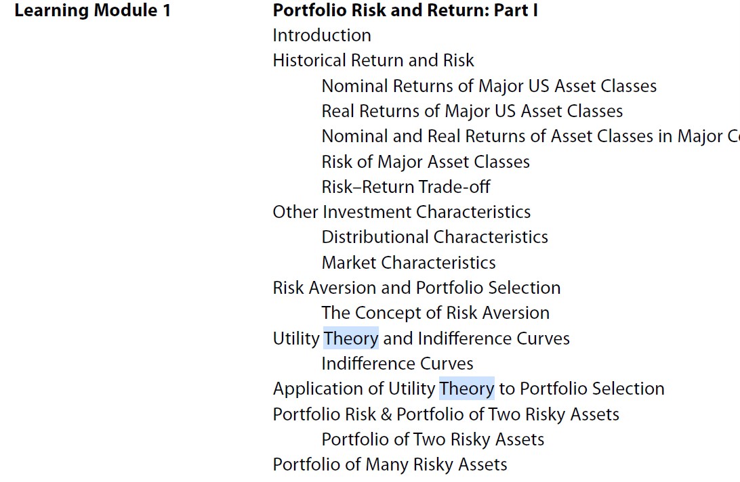Select 'Historical Return and Risk' entry

point(373,61)
